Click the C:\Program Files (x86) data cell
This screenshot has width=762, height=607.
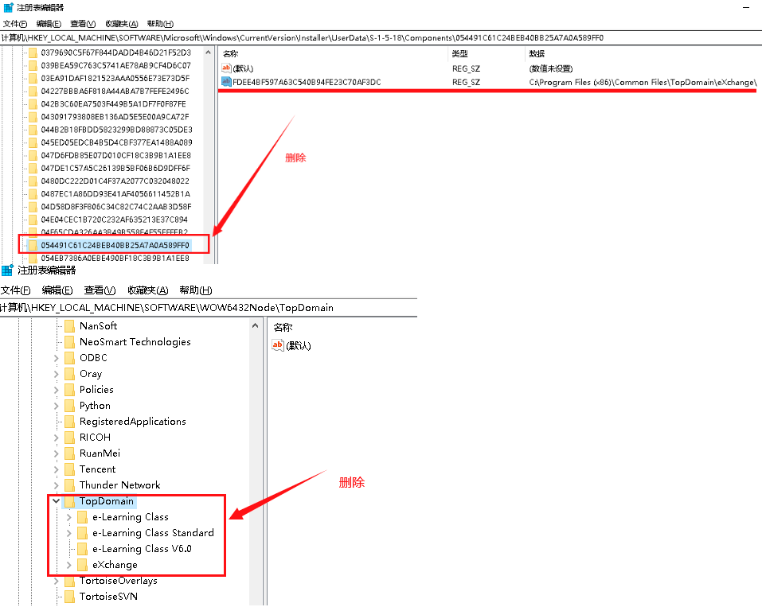click(643, 83)
